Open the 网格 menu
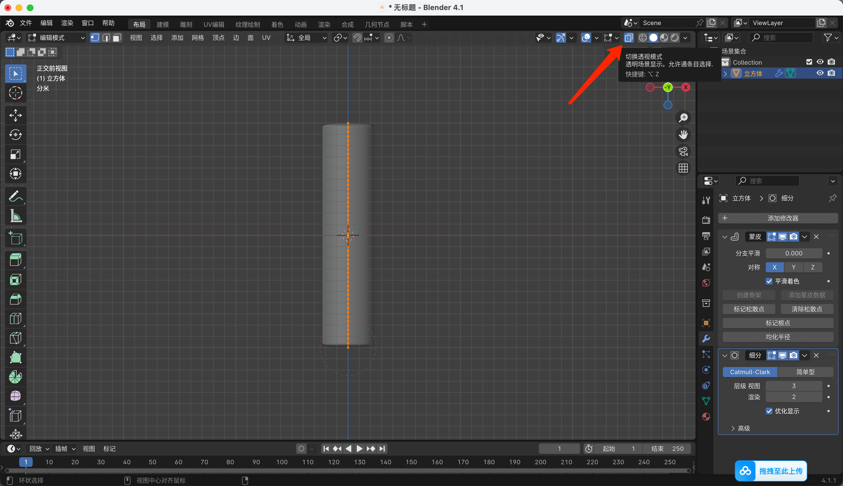The height and width of the screenshot is (486, 843). pyautogui.click(x=198, y=38)
